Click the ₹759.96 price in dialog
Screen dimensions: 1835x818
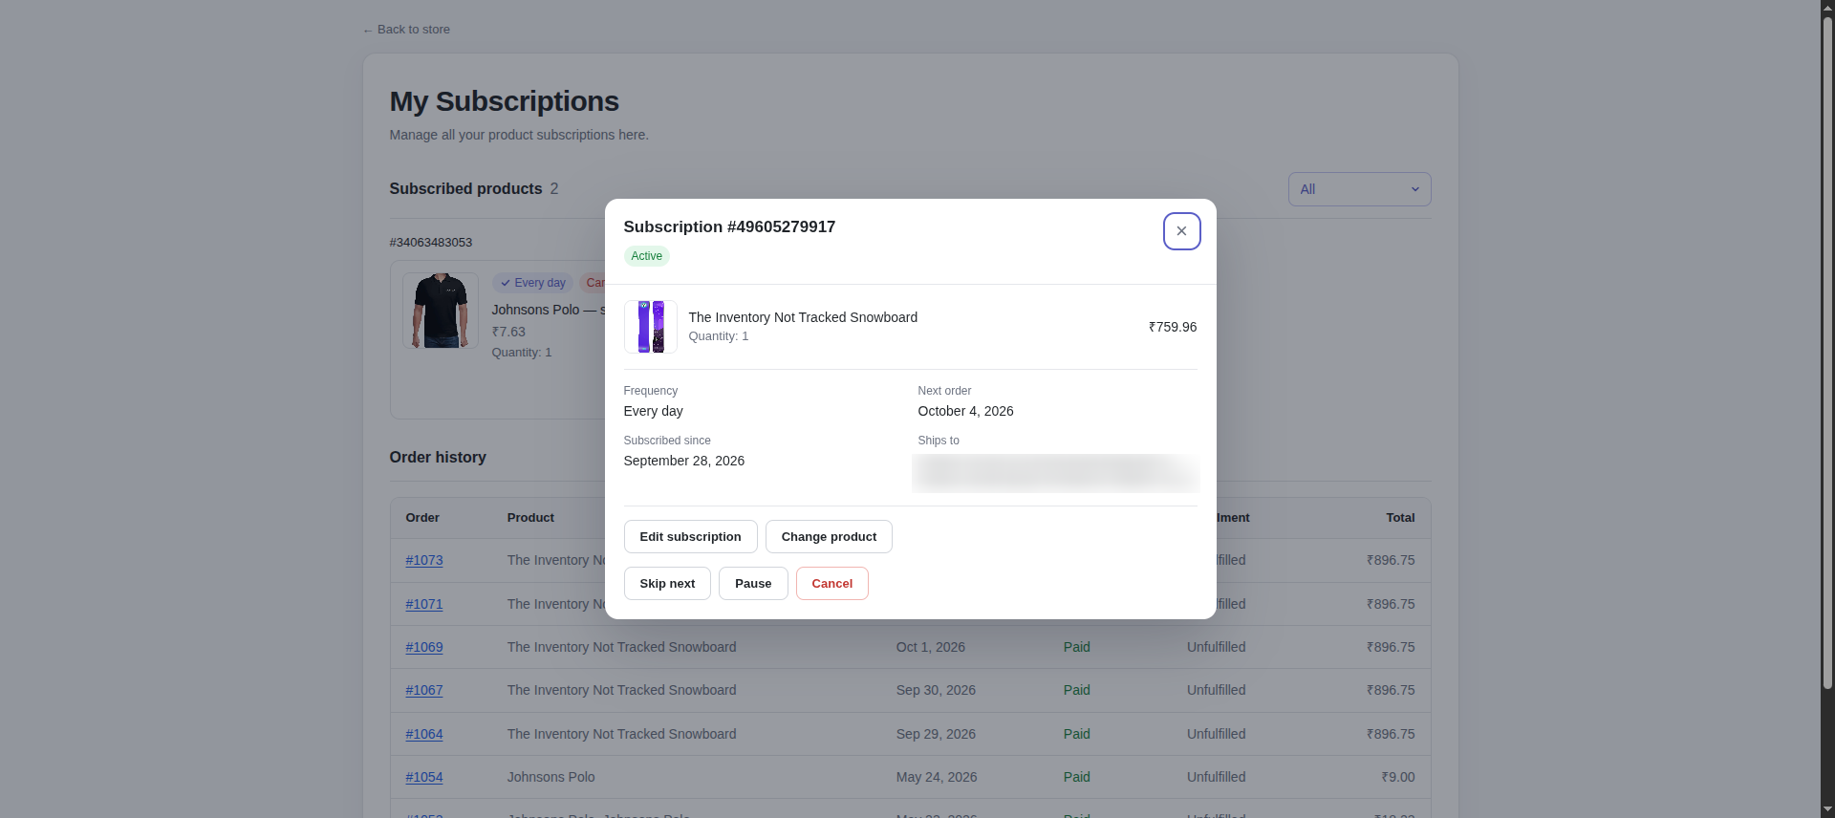click(x=1173, y=327)
